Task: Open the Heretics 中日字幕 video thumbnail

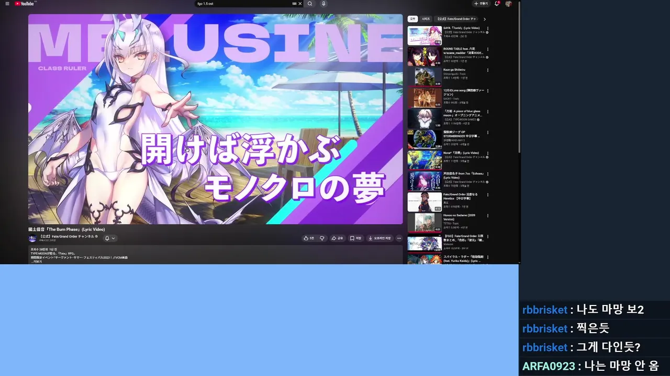Action: click(425, 202)
